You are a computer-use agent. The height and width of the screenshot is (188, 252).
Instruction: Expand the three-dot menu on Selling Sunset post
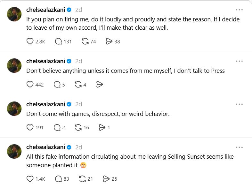tap(239, 147)
